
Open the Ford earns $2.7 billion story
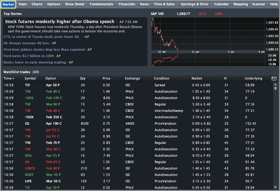click(x=28, y=56)
